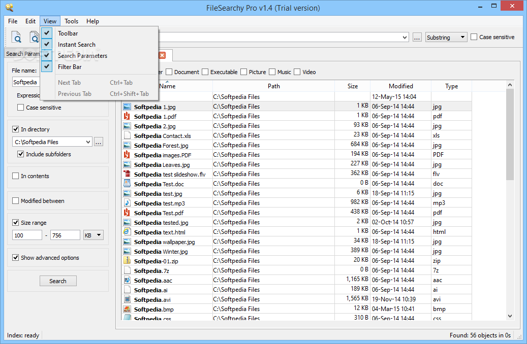The image size is (527, 344).
Task: Click the audio icon of Softpedia.aac
Action: pyautogui.click(x=127, y=280)
